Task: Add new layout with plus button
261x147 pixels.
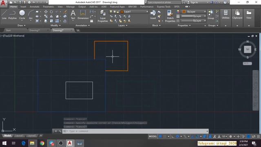Action: (41, 136)
